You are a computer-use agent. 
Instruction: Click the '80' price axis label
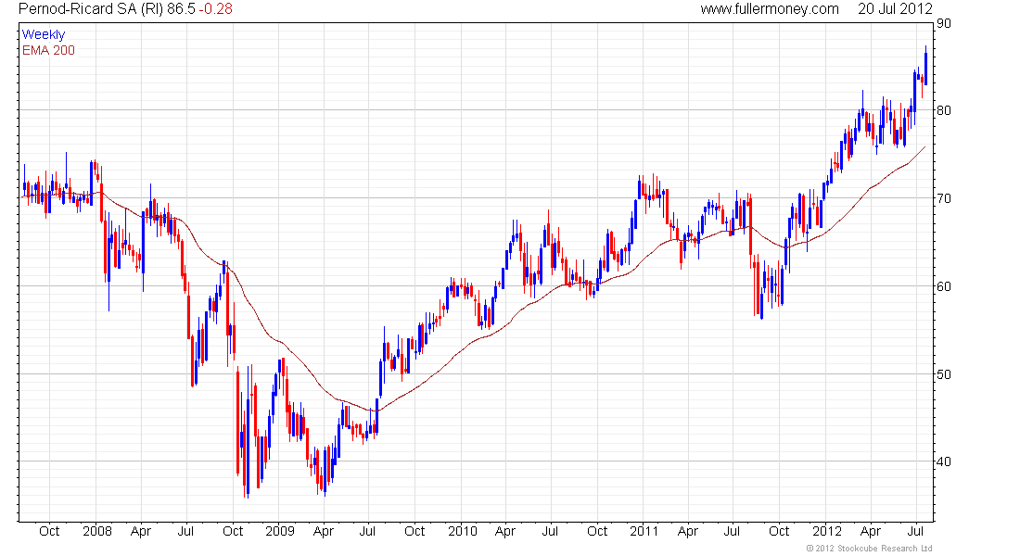tap(943, 110)
